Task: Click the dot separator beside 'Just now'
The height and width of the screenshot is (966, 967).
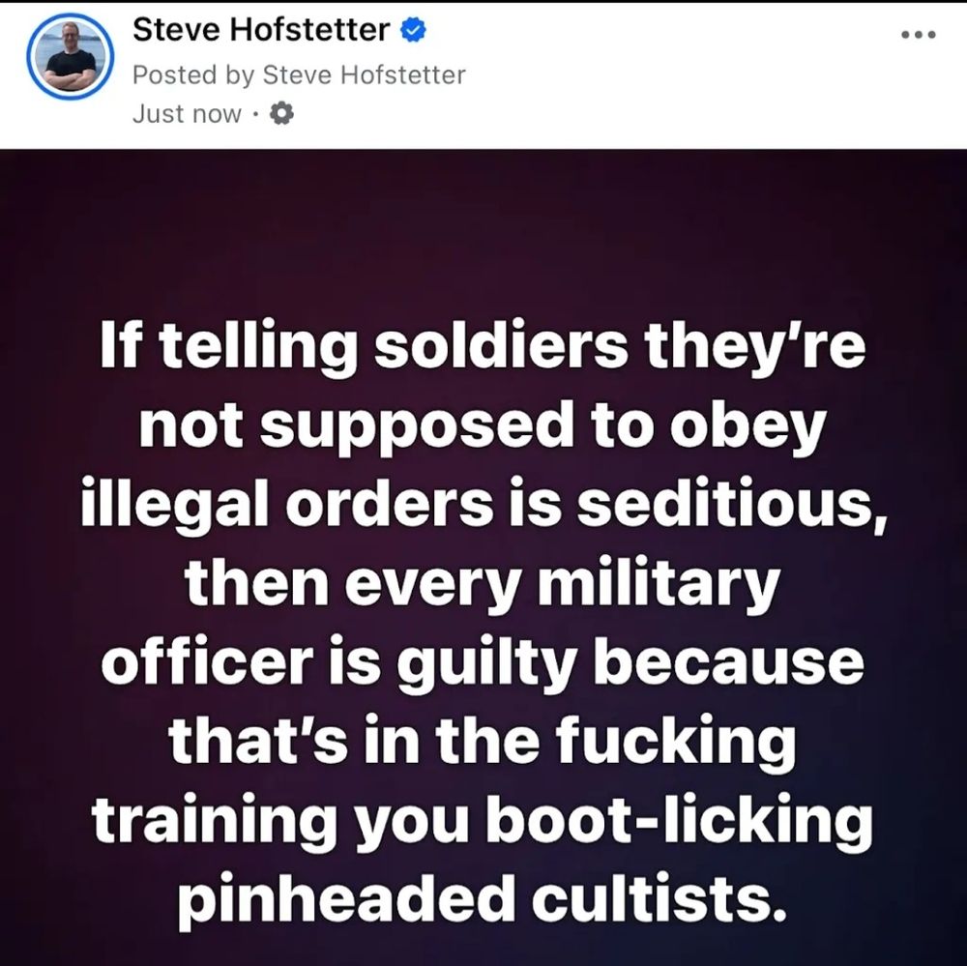Action: pyautogui.click(x=255, y=115)
